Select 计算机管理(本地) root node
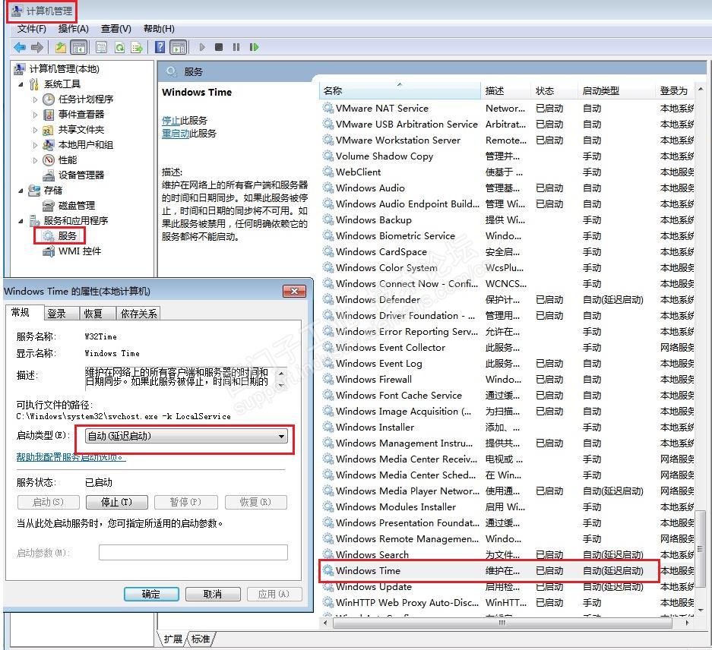712x650 pixels. point(64,69)
